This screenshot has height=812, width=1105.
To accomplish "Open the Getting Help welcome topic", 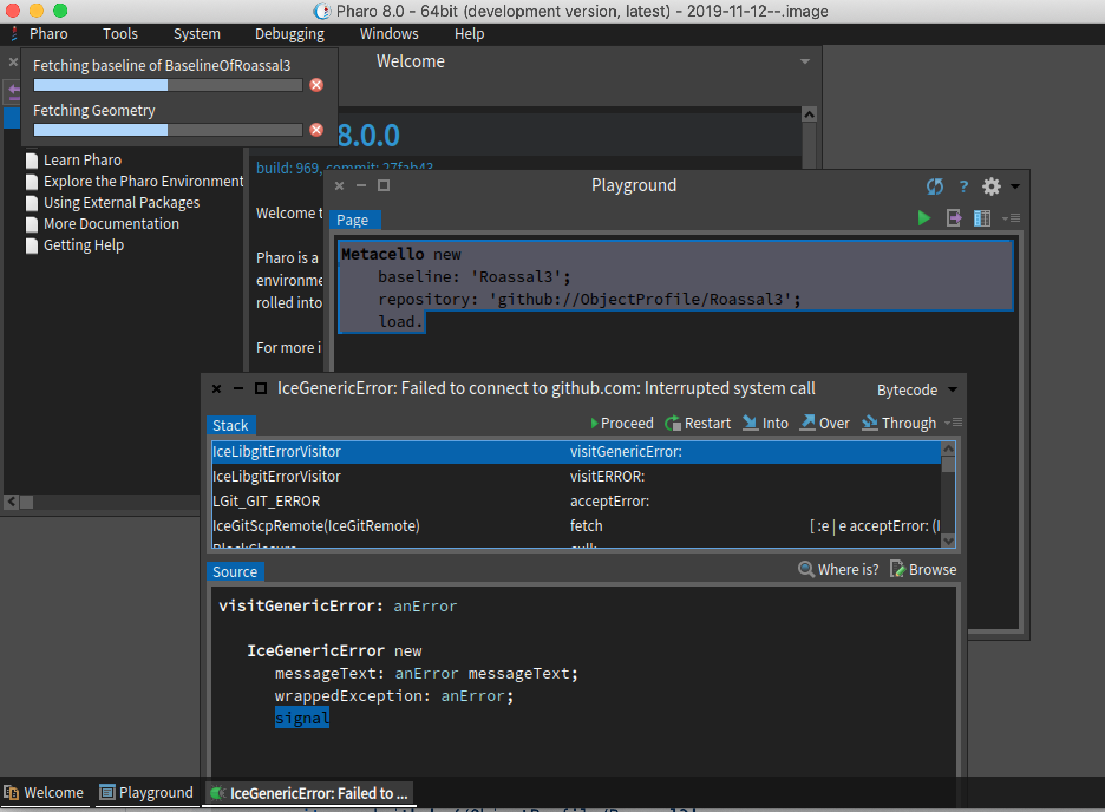I will coord(83,244).
